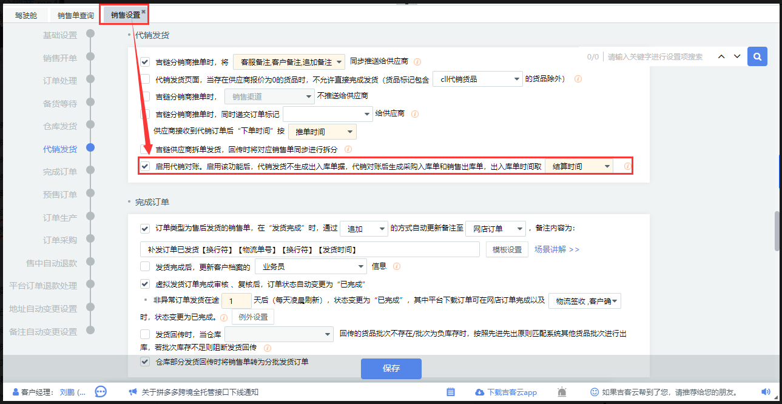Open the 网店订单 dropdown
This screenshot has height=404, width=782.
(495, 229)
